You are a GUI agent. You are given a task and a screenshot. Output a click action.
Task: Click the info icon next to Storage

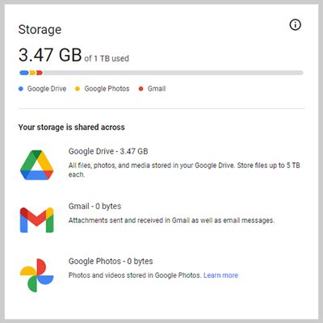[x=296, y=25]
